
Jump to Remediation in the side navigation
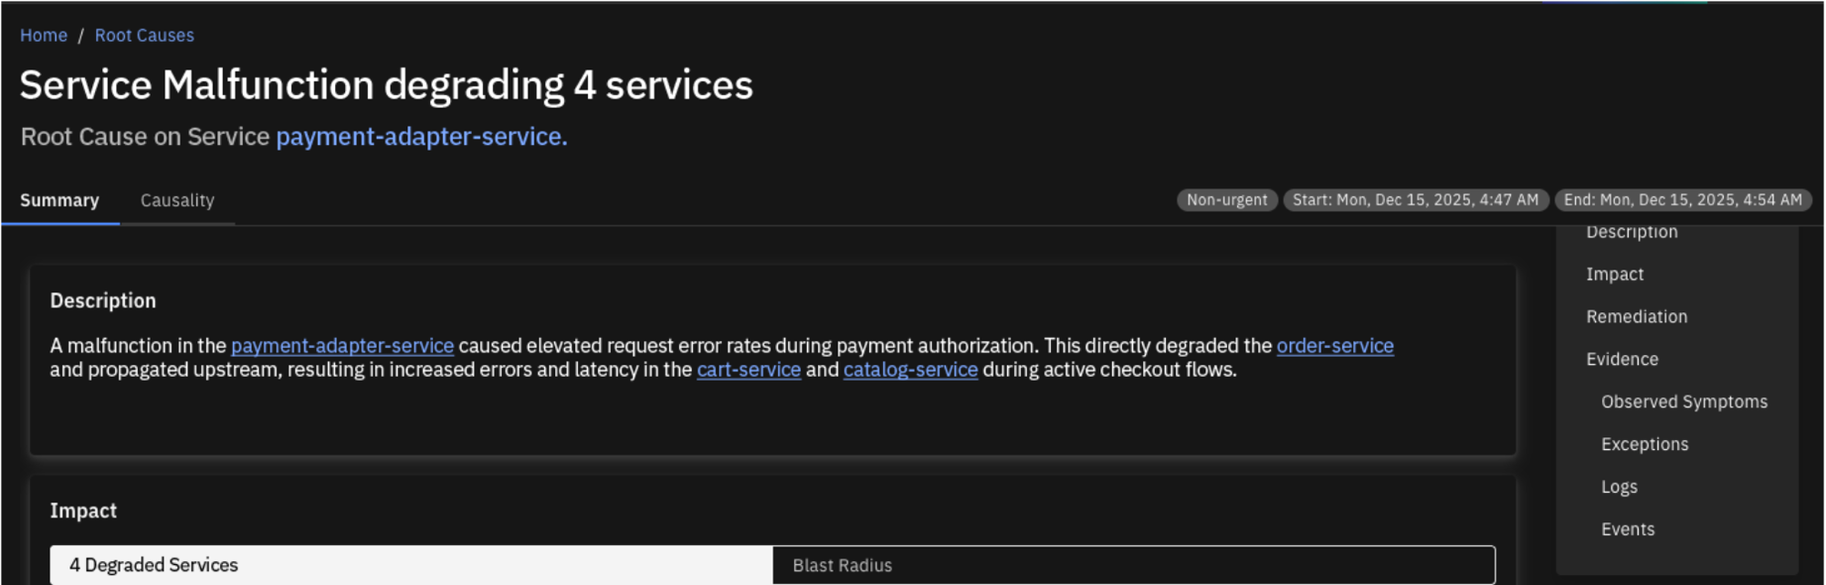[x=1636, y=317]
